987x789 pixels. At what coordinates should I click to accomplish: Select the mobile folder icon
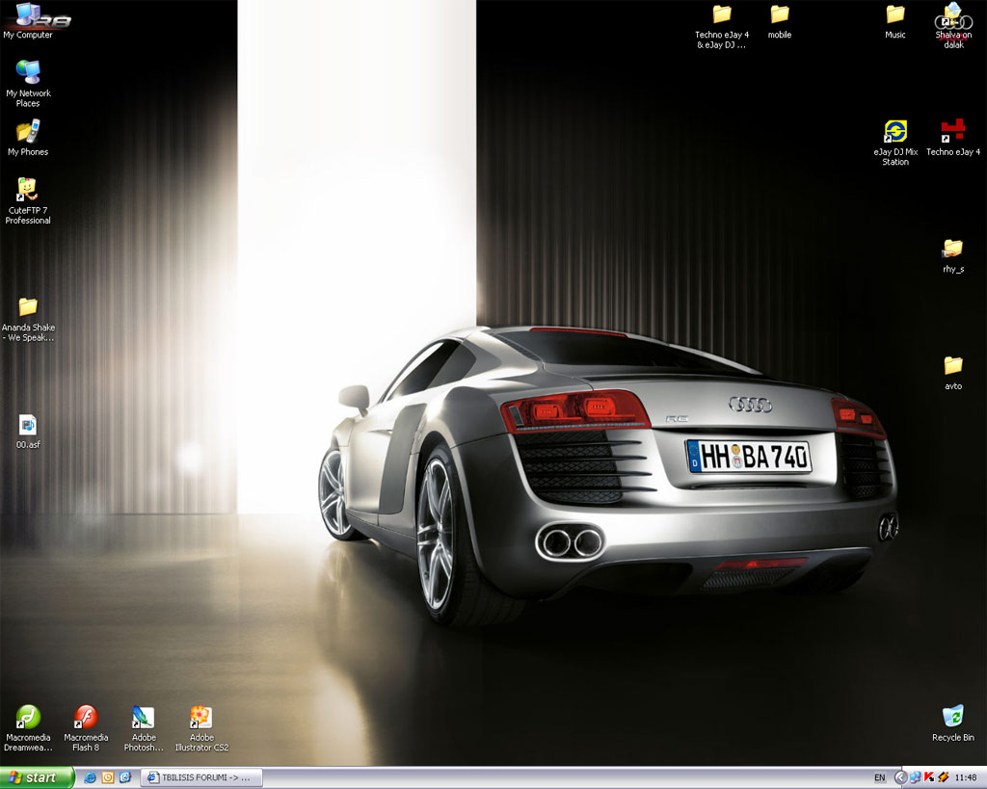779,21
